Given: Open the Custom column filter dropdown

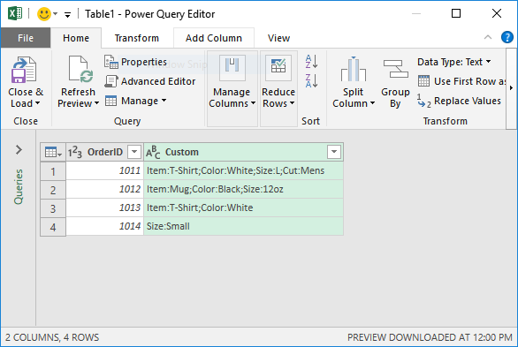Looking at the screenshot, I should (334, 152).
